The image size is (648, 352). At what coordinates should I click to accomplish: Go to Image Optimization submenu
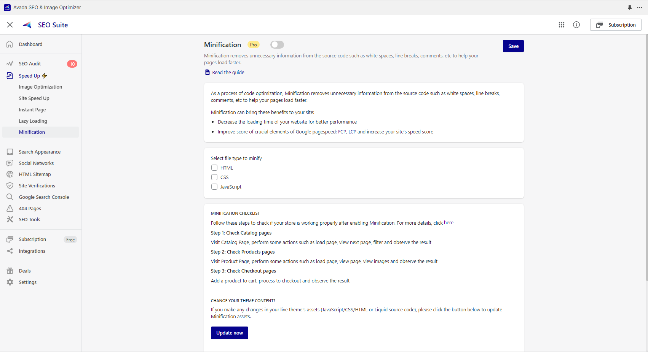(x=41, y=87)
